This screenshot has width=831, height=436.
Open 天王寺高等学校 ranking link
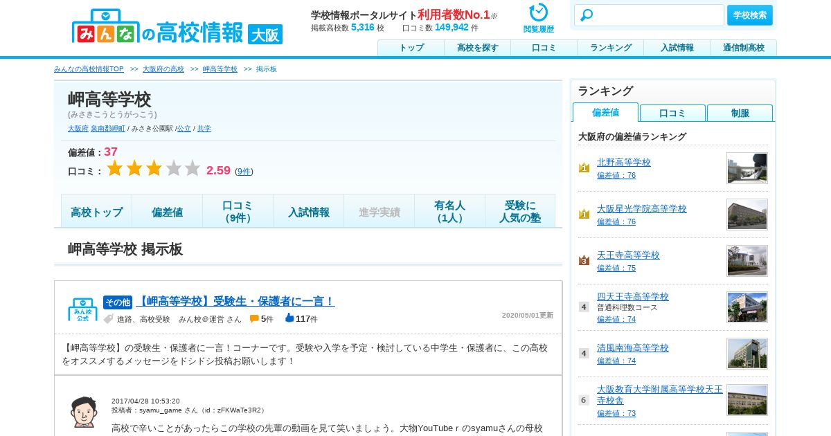click(628, 255)
